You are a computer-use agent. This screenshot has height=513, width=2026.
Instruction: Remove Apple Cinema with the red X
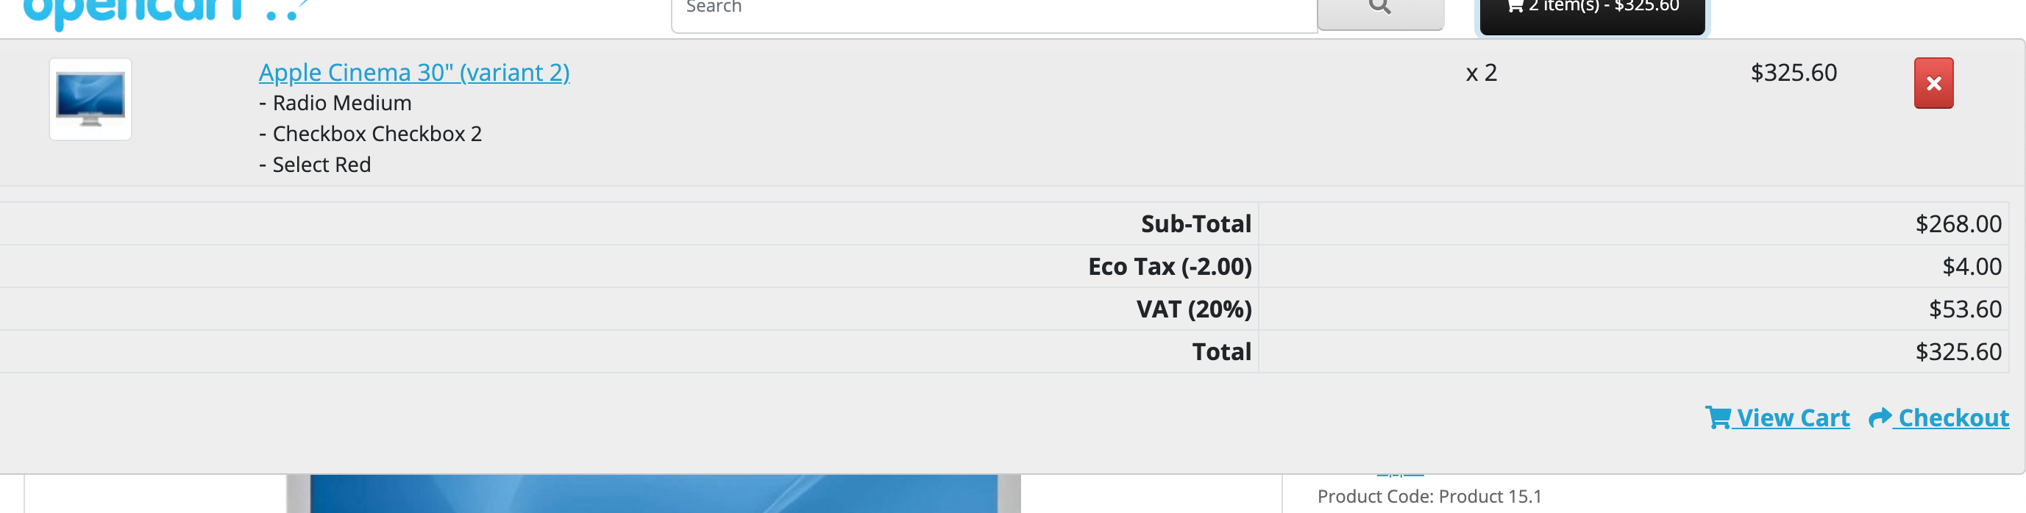click(1933, 83)
